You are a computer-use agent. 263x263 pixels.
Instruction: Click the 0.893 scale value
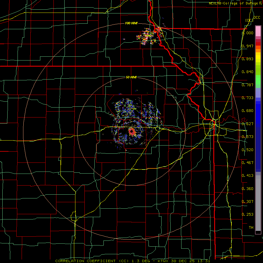pyautogui.click(x=248, y=59)
